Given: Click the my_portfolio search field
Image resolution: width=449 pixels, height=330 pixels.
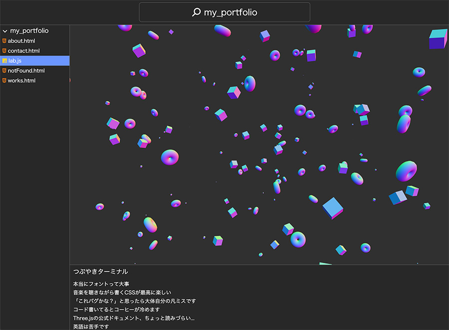Looking at the screenshot, I should click(x=224, y=12).
